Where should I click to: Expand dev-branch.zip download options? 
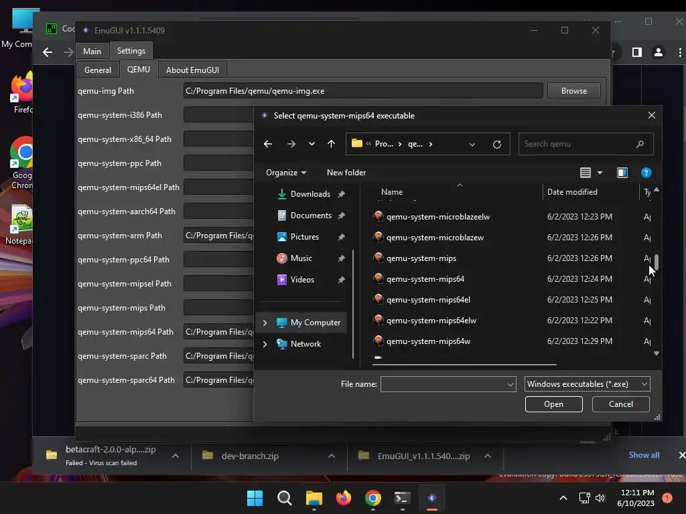(x=332, y=456)
